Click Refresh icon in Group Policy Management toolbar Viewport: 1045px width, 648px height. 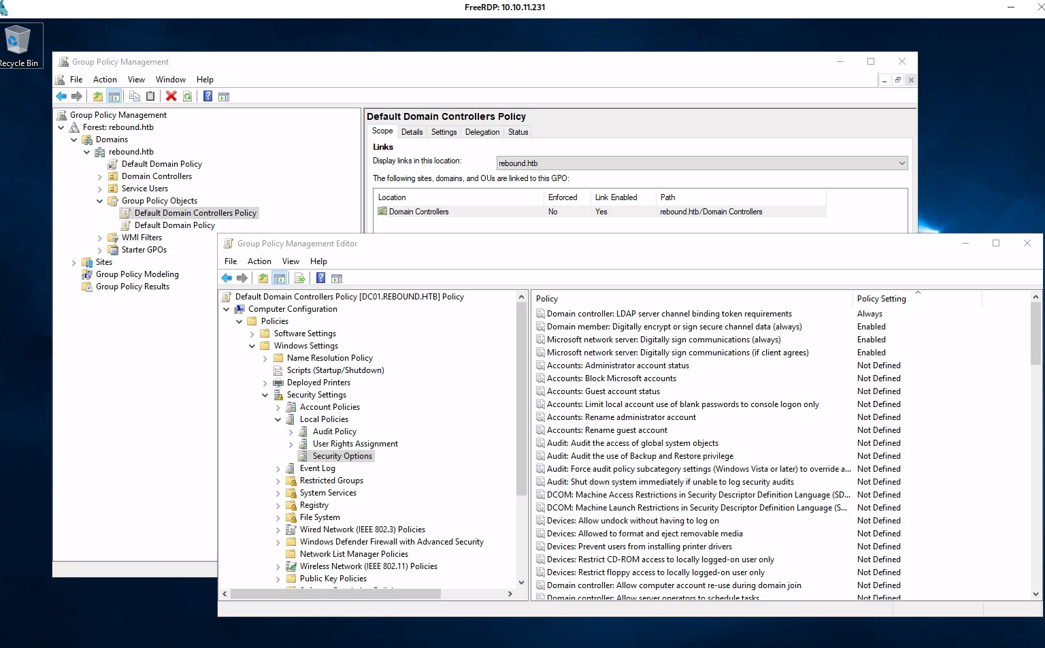187,97
